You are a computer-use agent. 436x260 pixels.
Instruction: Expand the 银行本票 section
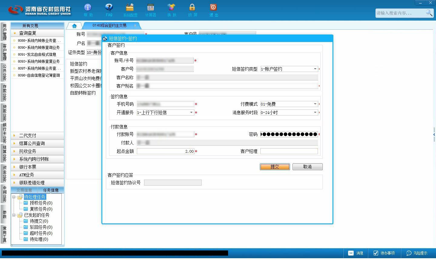(38, 167)
